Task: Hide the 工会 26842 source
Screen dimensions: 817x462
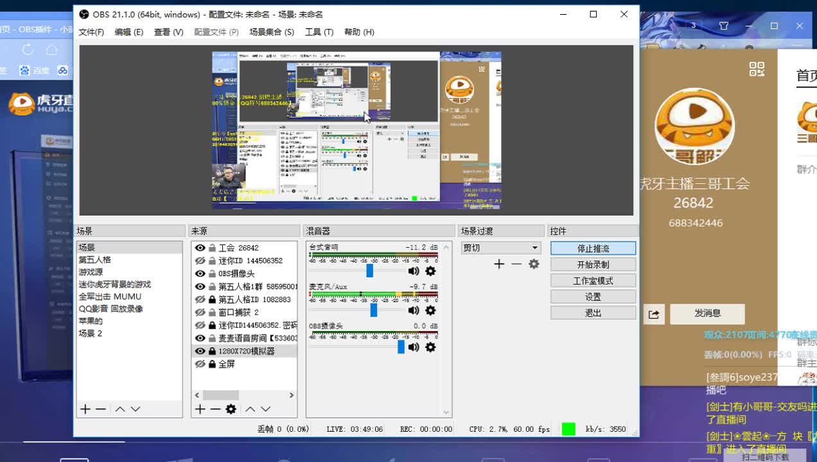Action: coord(199,249)
